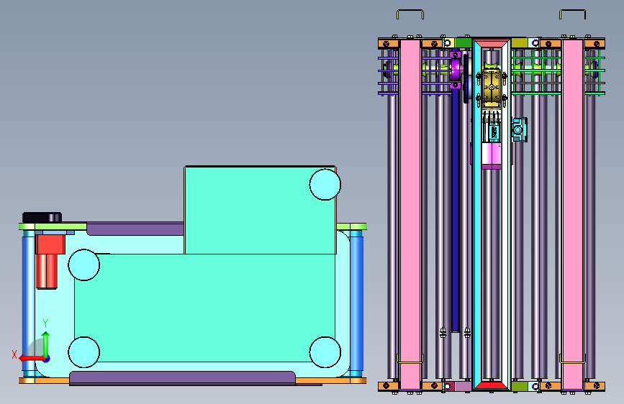Select the green wire guard grid
This screenshot has height=404, width=624.
point(558,72)
